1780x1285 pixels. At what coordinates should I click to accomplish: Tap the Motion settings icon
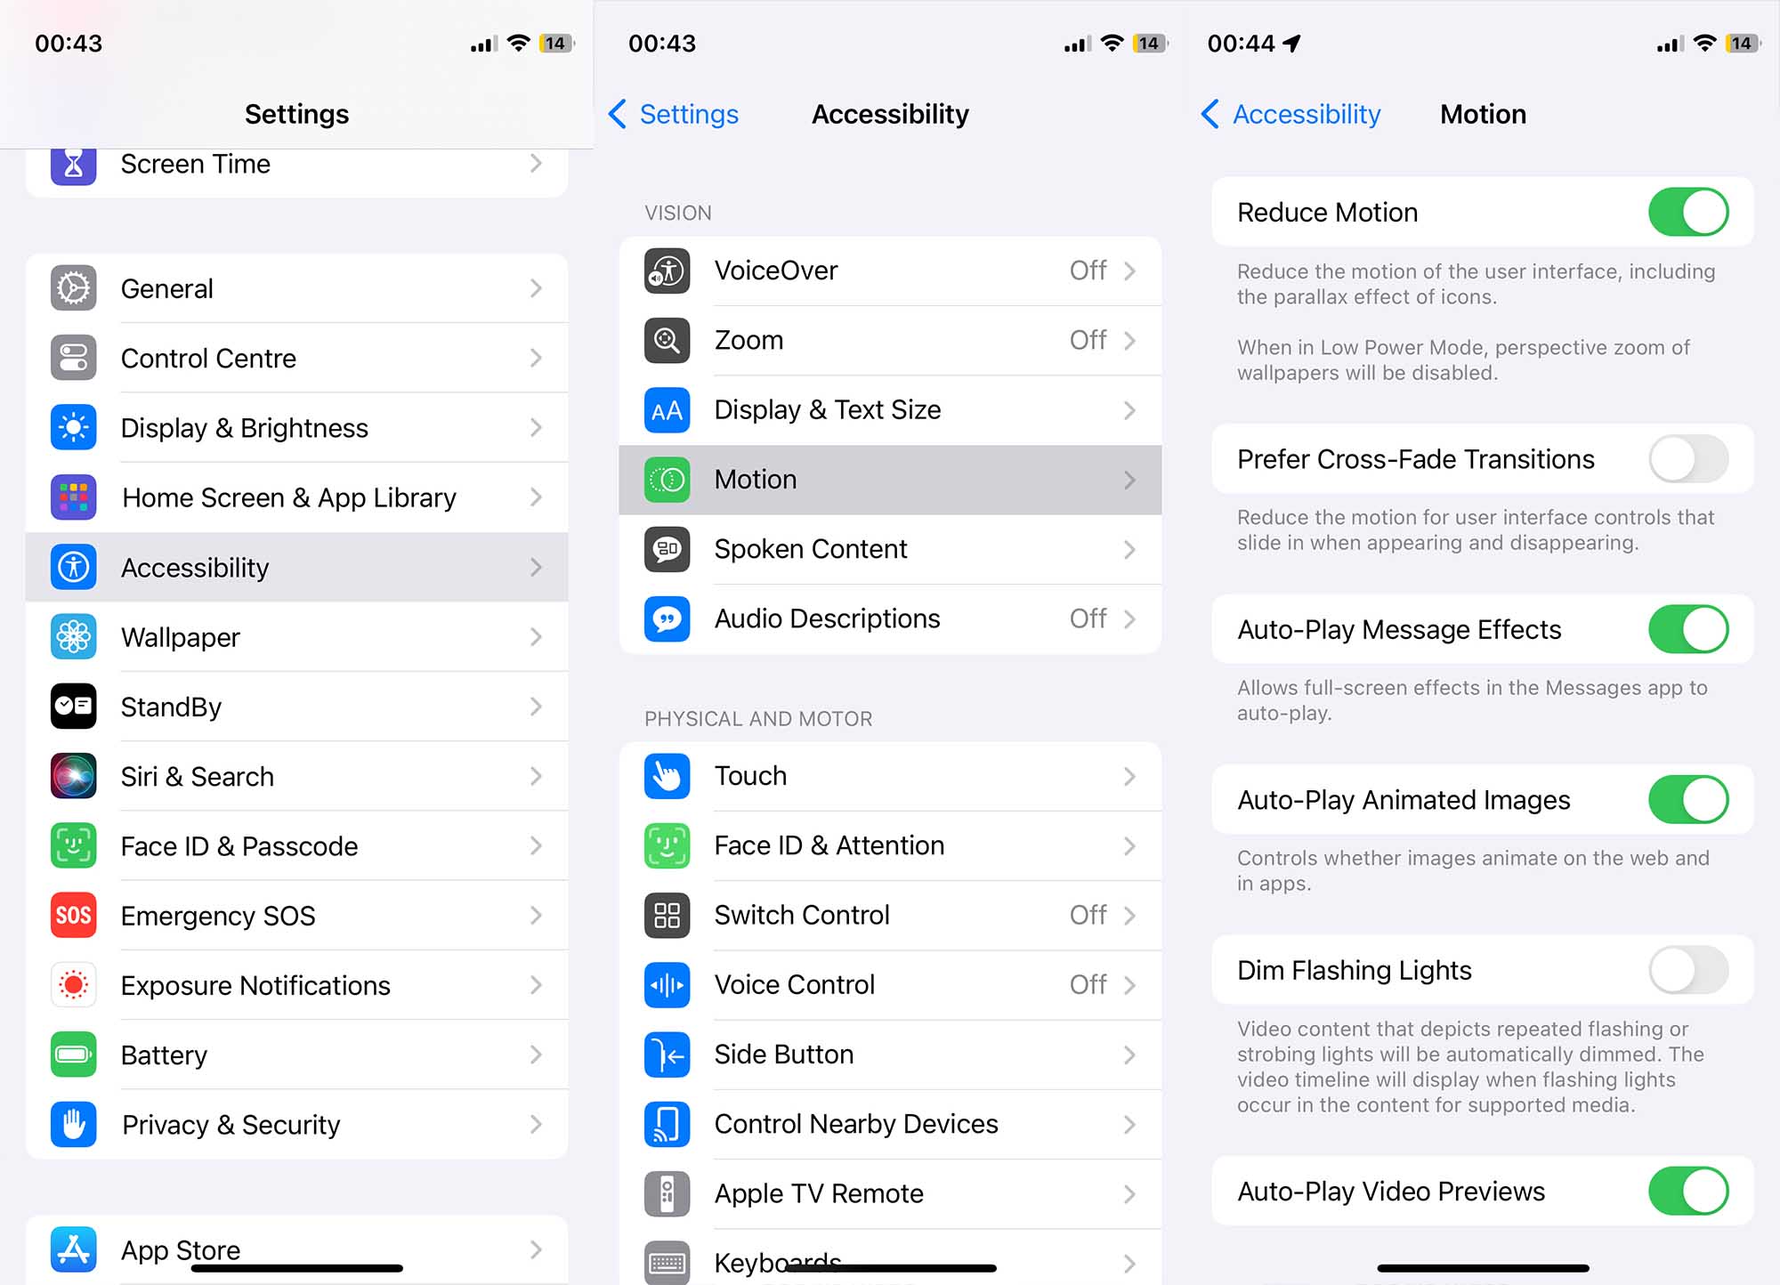pos(667,480)
